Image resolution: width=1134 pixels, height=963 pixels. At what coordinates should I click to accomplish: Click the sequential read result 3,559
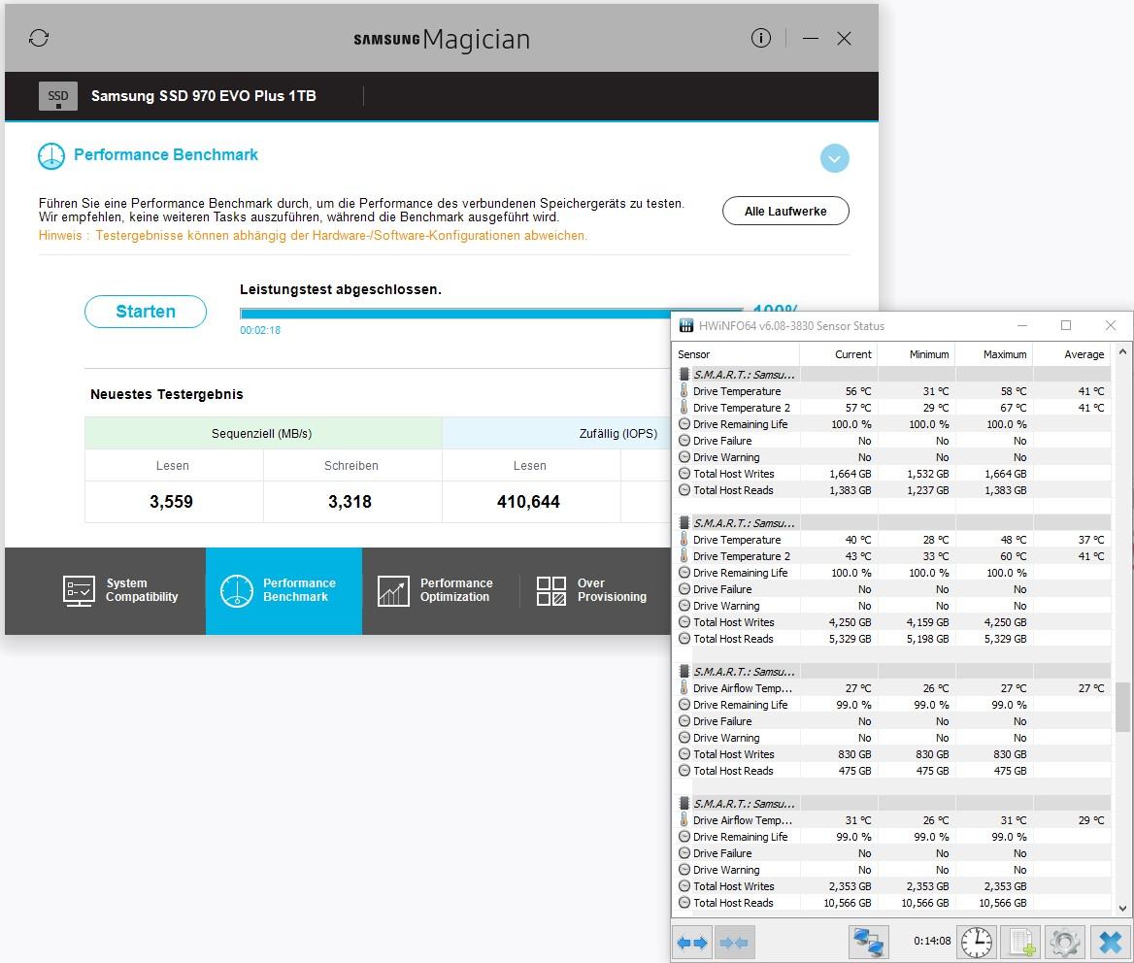(172, 502)
